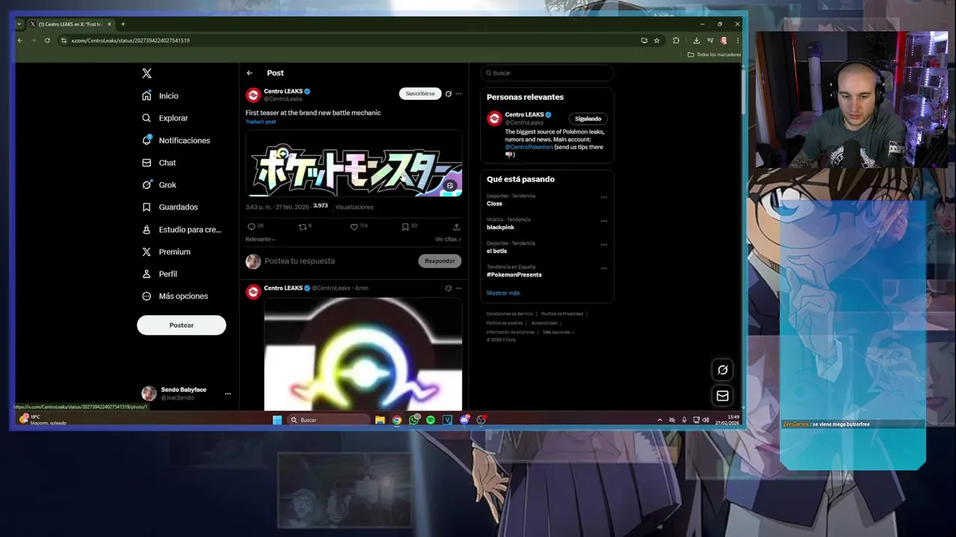The image size is (956, 537).
Task: Go to Inicio in sidebar
Action: [x=161, y=95]
